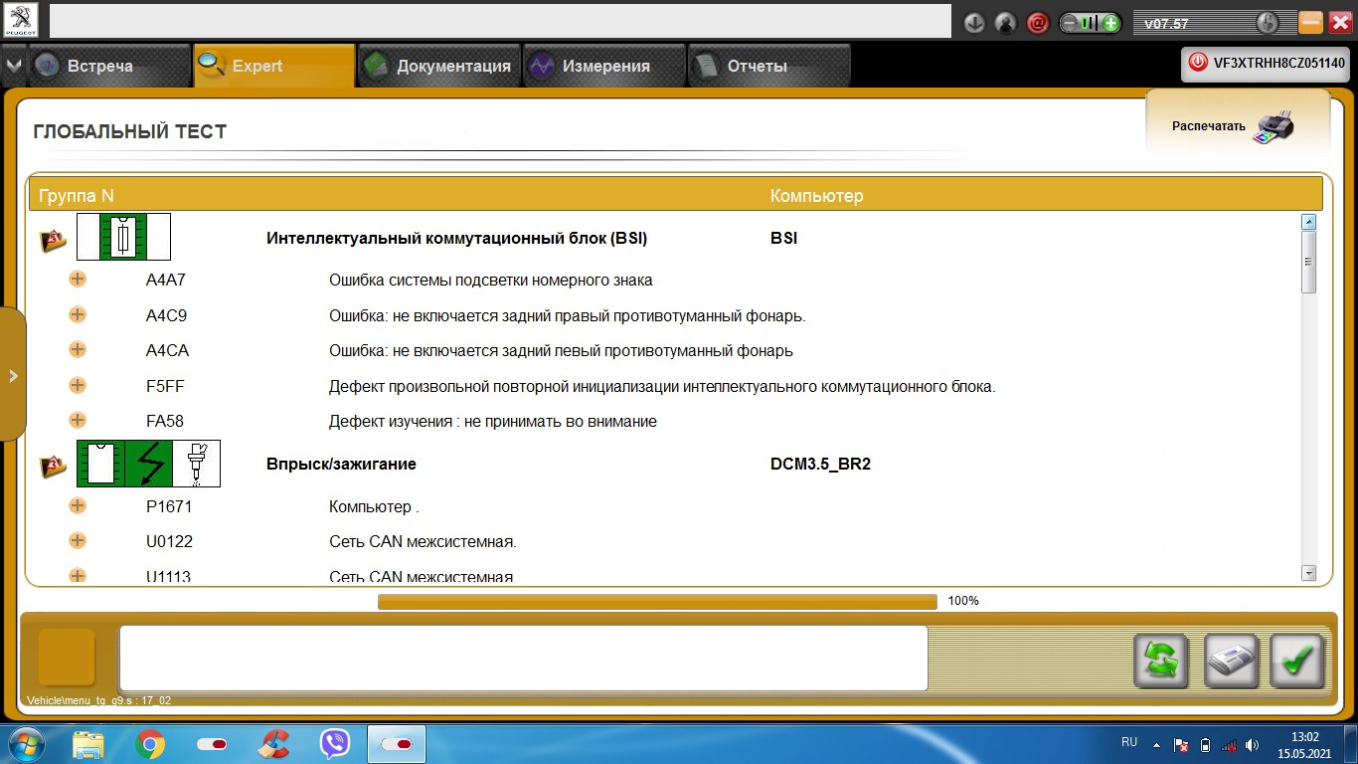Viewport: 1358px width, 764px height.
Task: Confirm with the green checkmark button
Action: 1297,661
